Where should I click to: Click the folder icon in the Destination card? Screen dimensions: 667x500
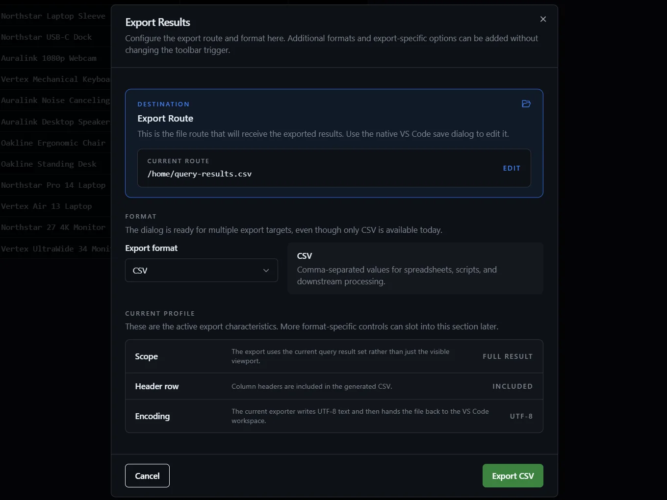[x=526, y=104]
